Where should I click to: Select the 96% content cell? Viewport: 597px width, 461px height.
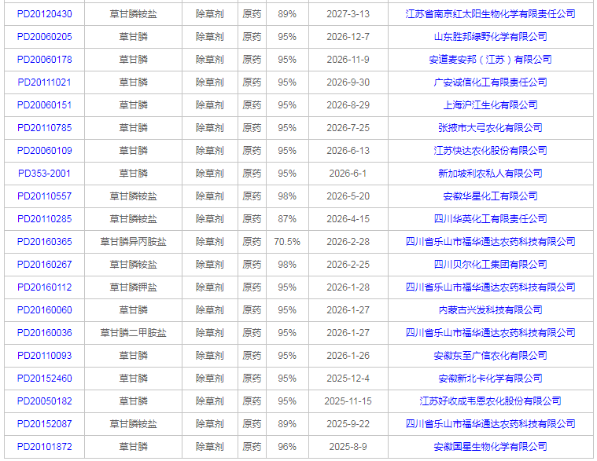287,448
